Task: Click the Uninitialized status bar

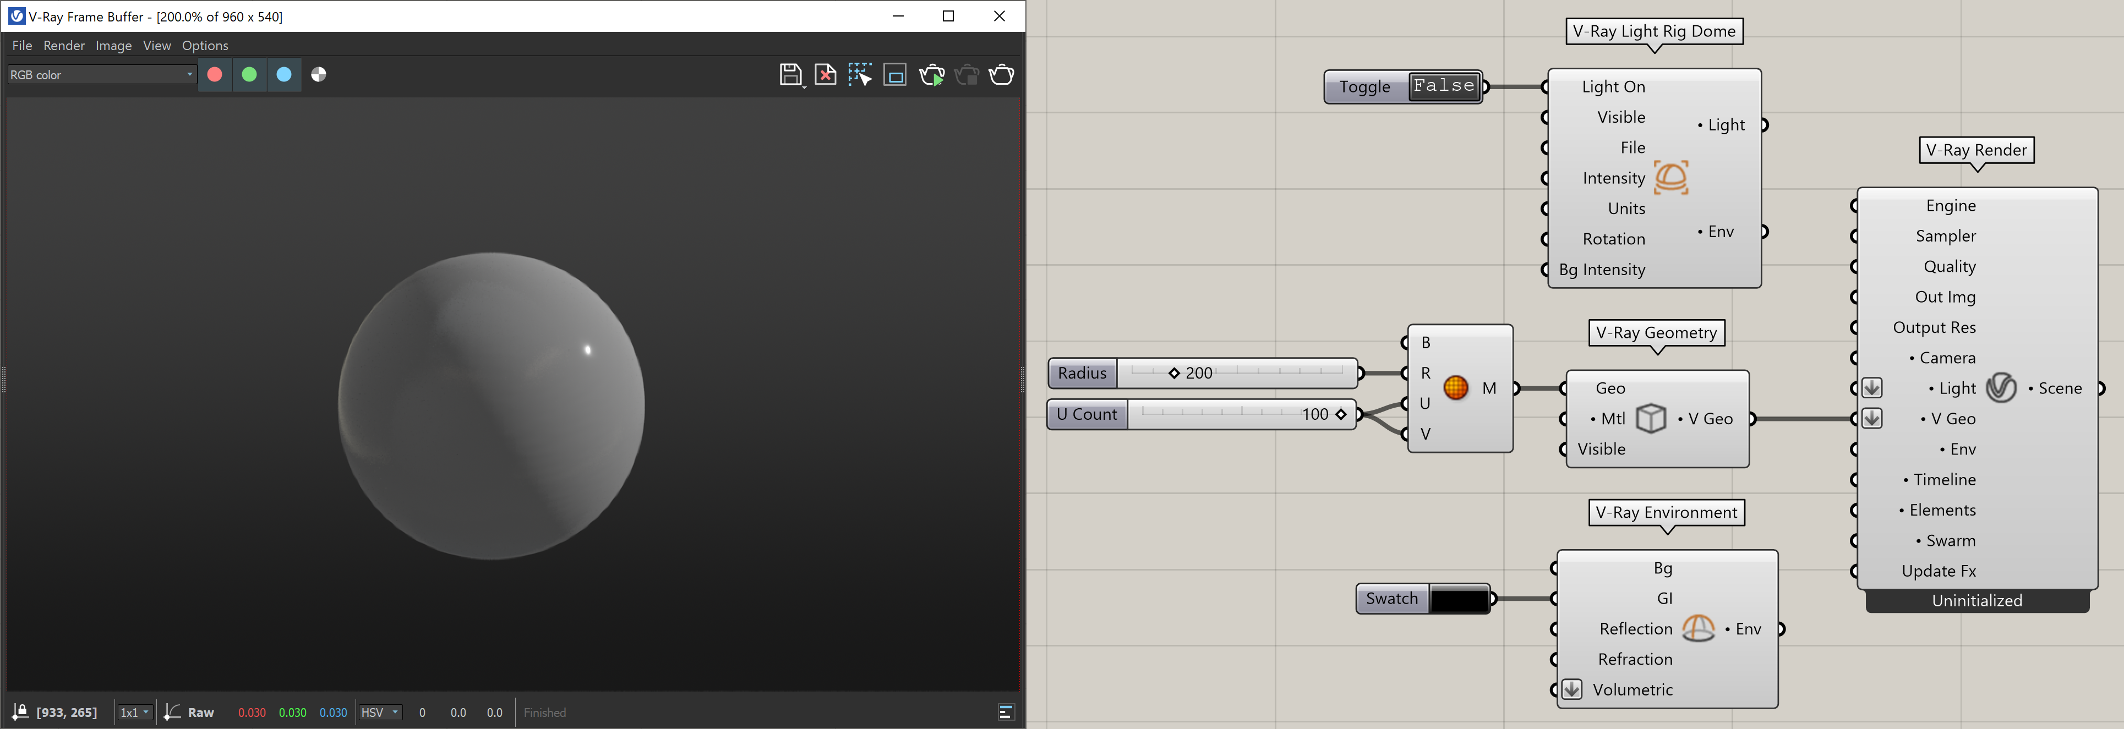Action: click(x=1977, y=600)
